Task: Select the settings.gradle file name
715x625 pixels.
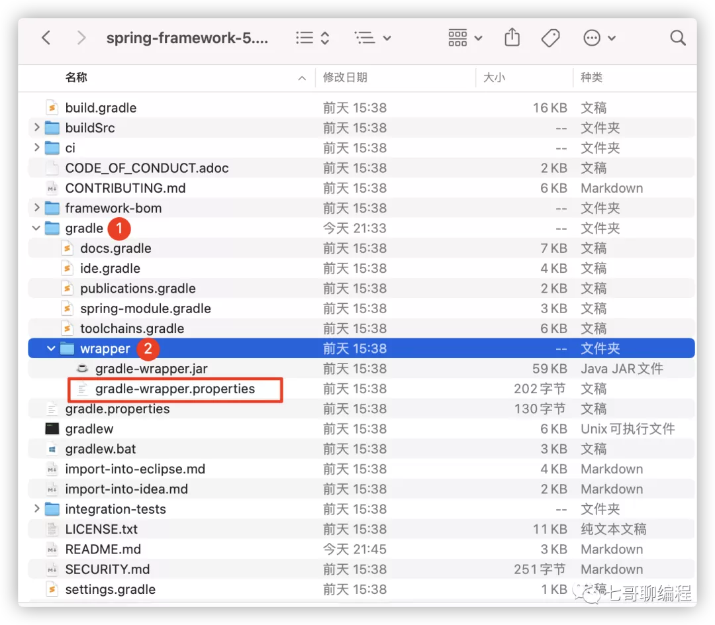Action: coord(111,589)
